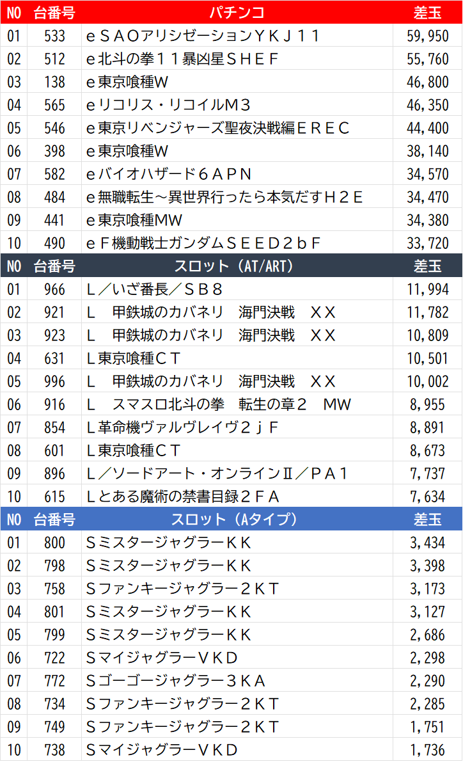The image size is (463, 764).
Task: Select machine number 923
Action: [x=54, y=335]
